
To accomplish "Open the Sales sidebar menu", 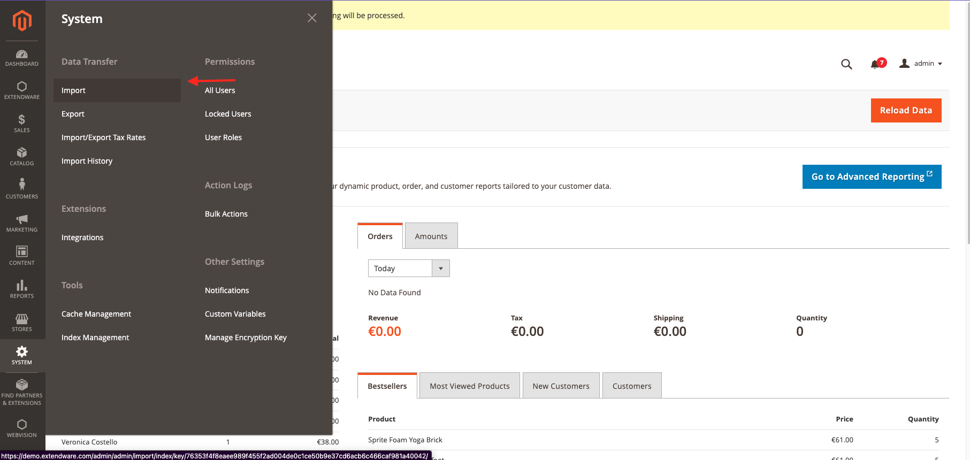I will pyautogui.click(x=22, y=124).
